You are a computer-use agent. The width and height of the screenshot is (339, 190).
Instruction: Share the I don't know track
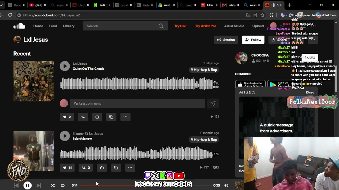pyautogui.click(x=102, y=168)
